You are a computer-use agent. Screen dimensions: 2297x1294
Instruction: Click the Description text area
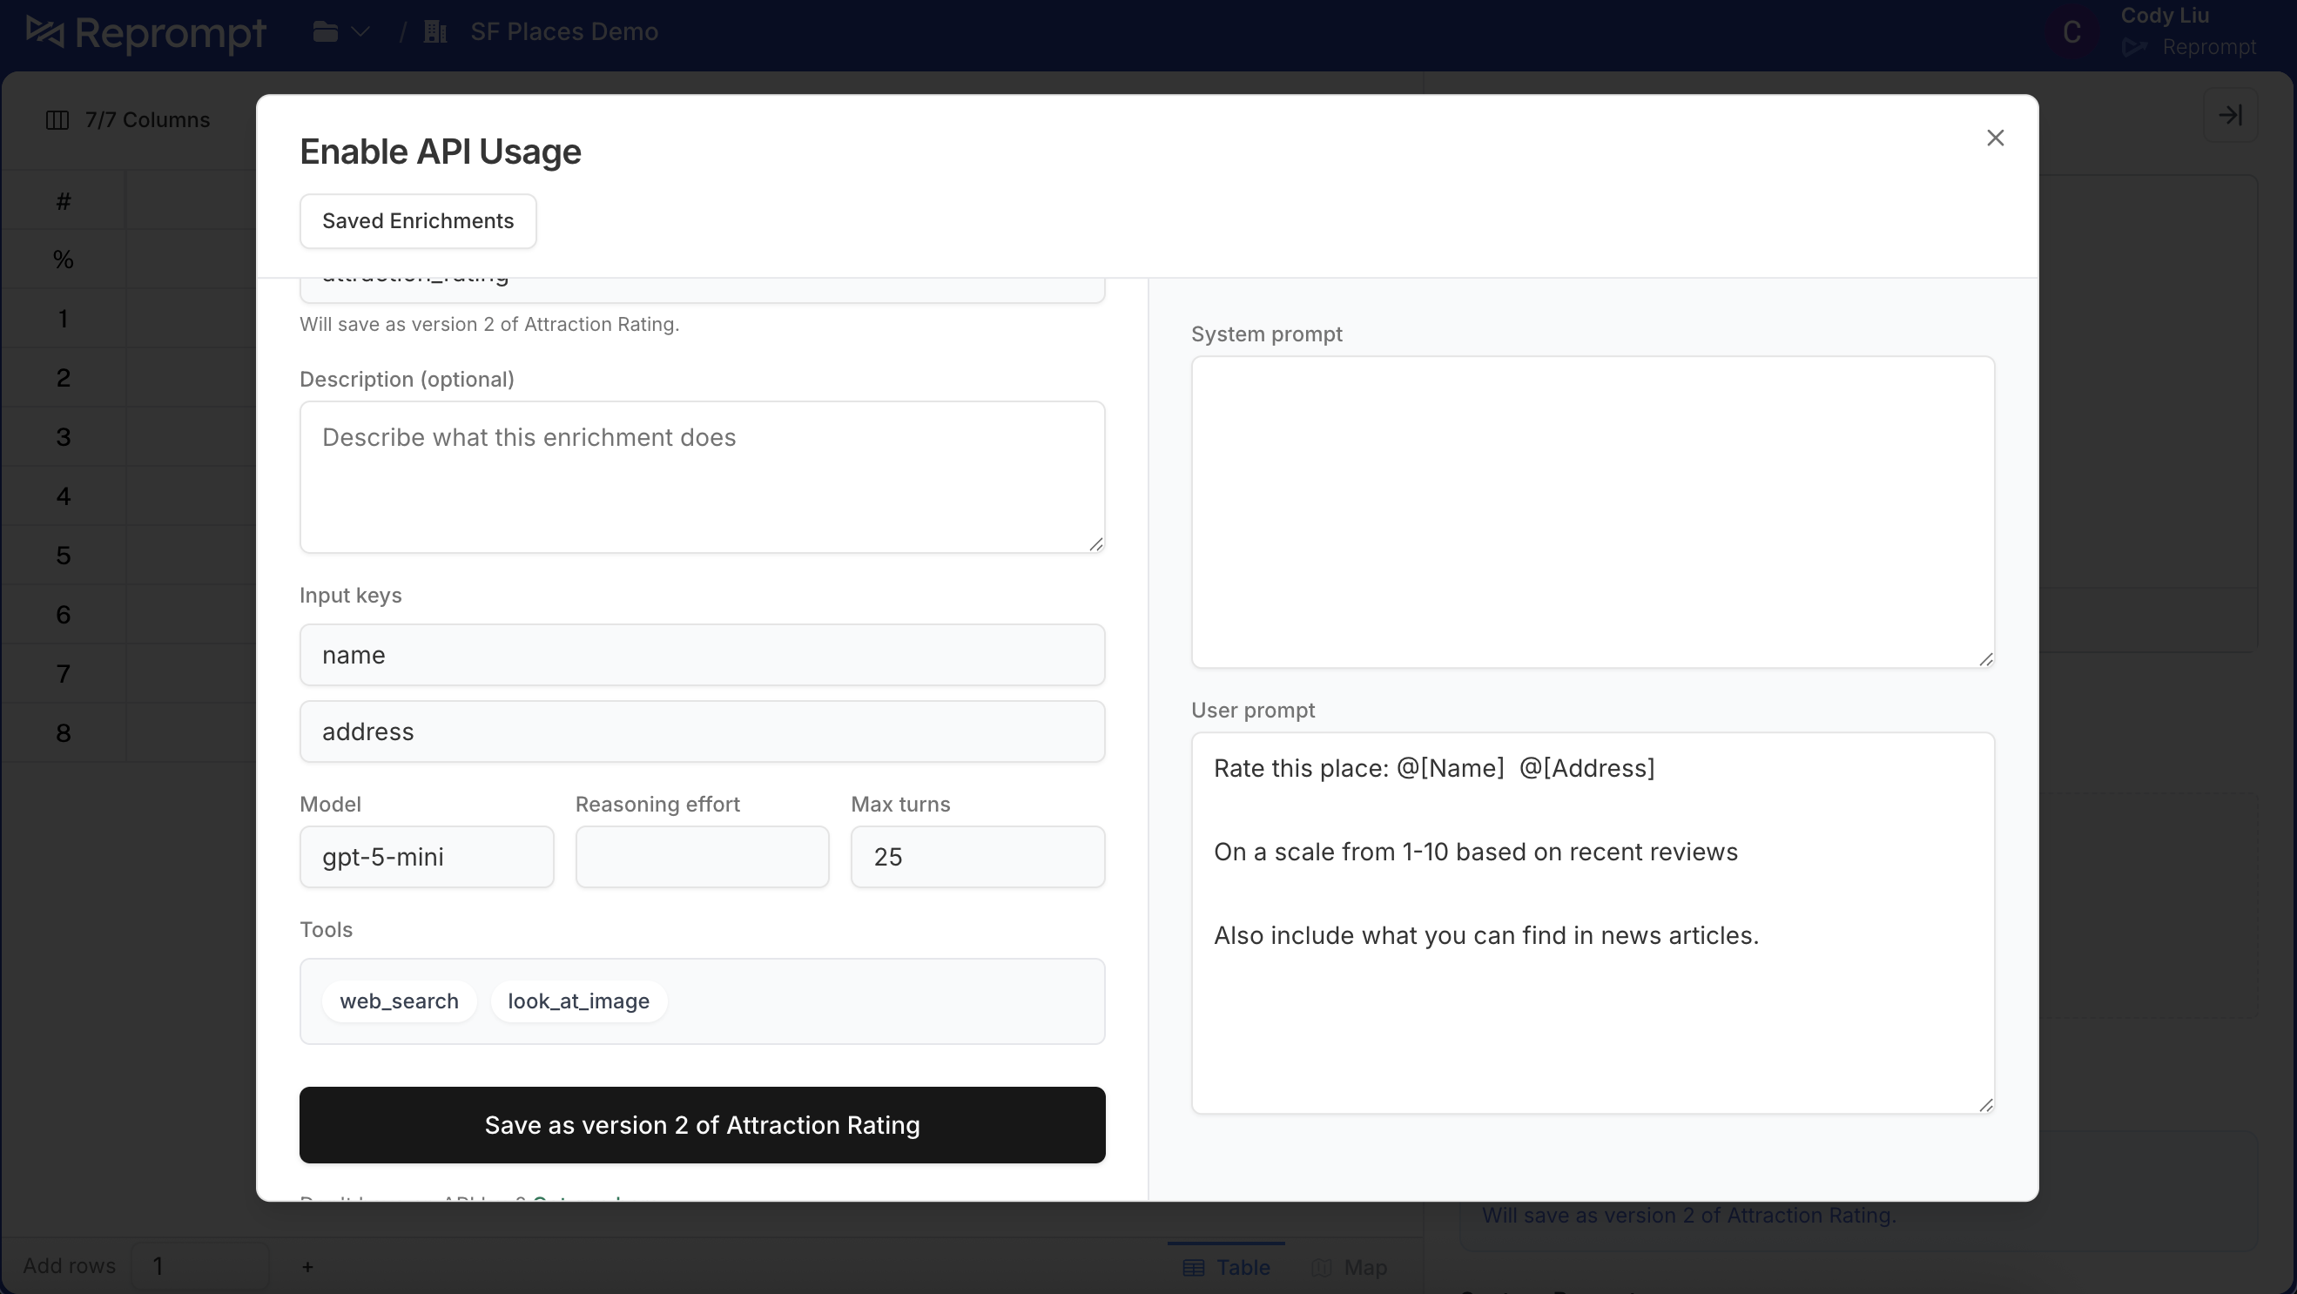click(702, 477)
